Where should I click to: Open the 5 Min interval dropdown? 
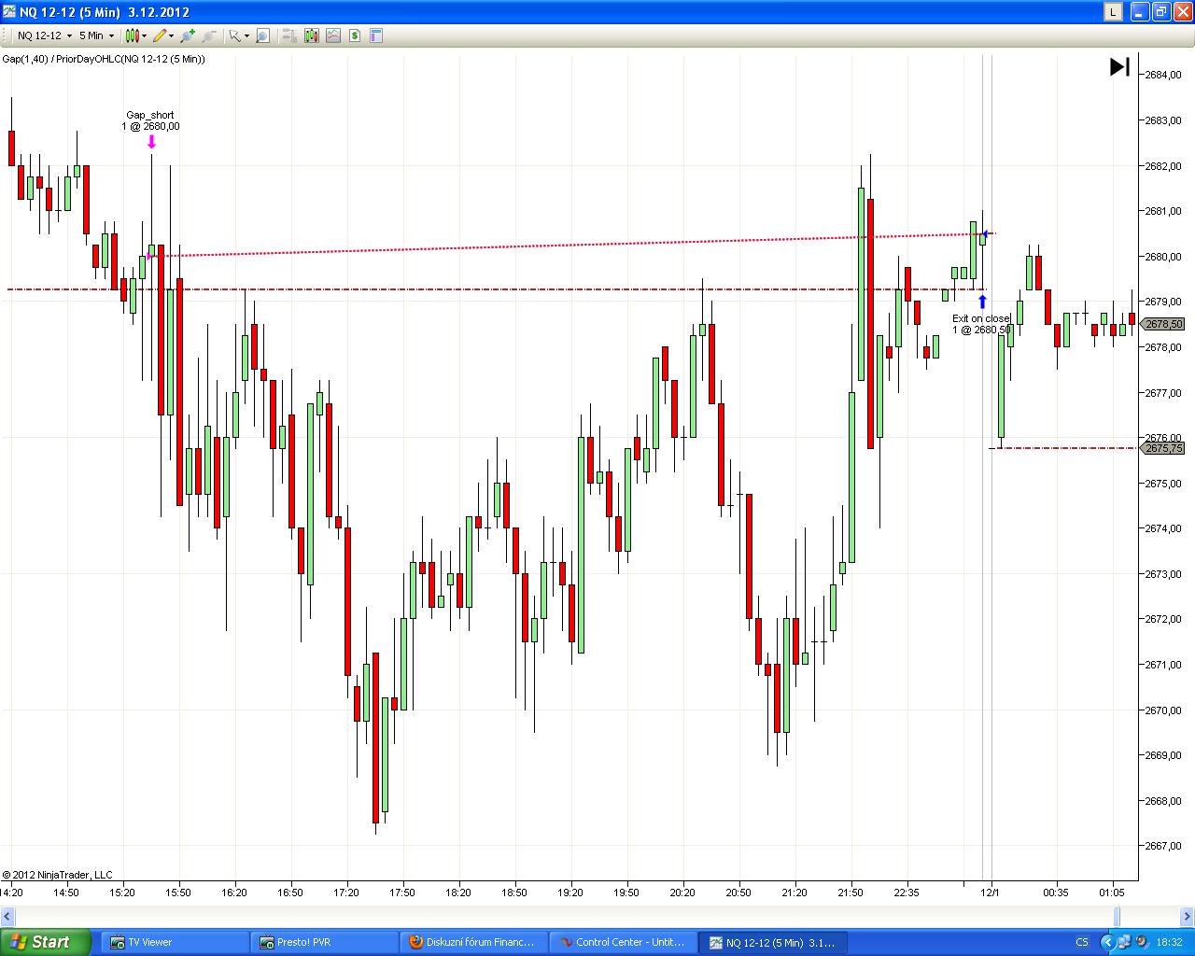tap(96, 35)
